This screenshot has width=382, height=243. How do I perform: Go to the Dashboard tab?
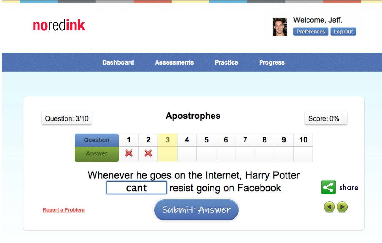118,62
